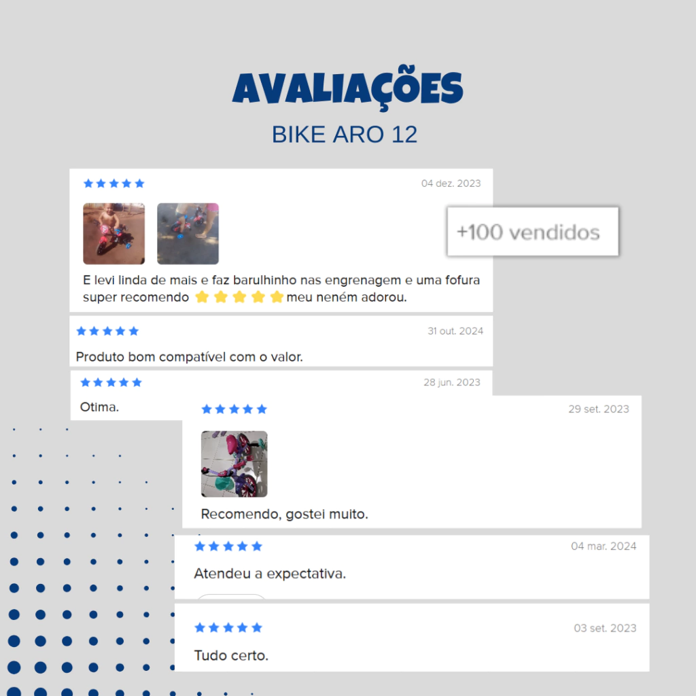
Task: Click the date '03 set. 2023'
Action: tap(605, 628)
